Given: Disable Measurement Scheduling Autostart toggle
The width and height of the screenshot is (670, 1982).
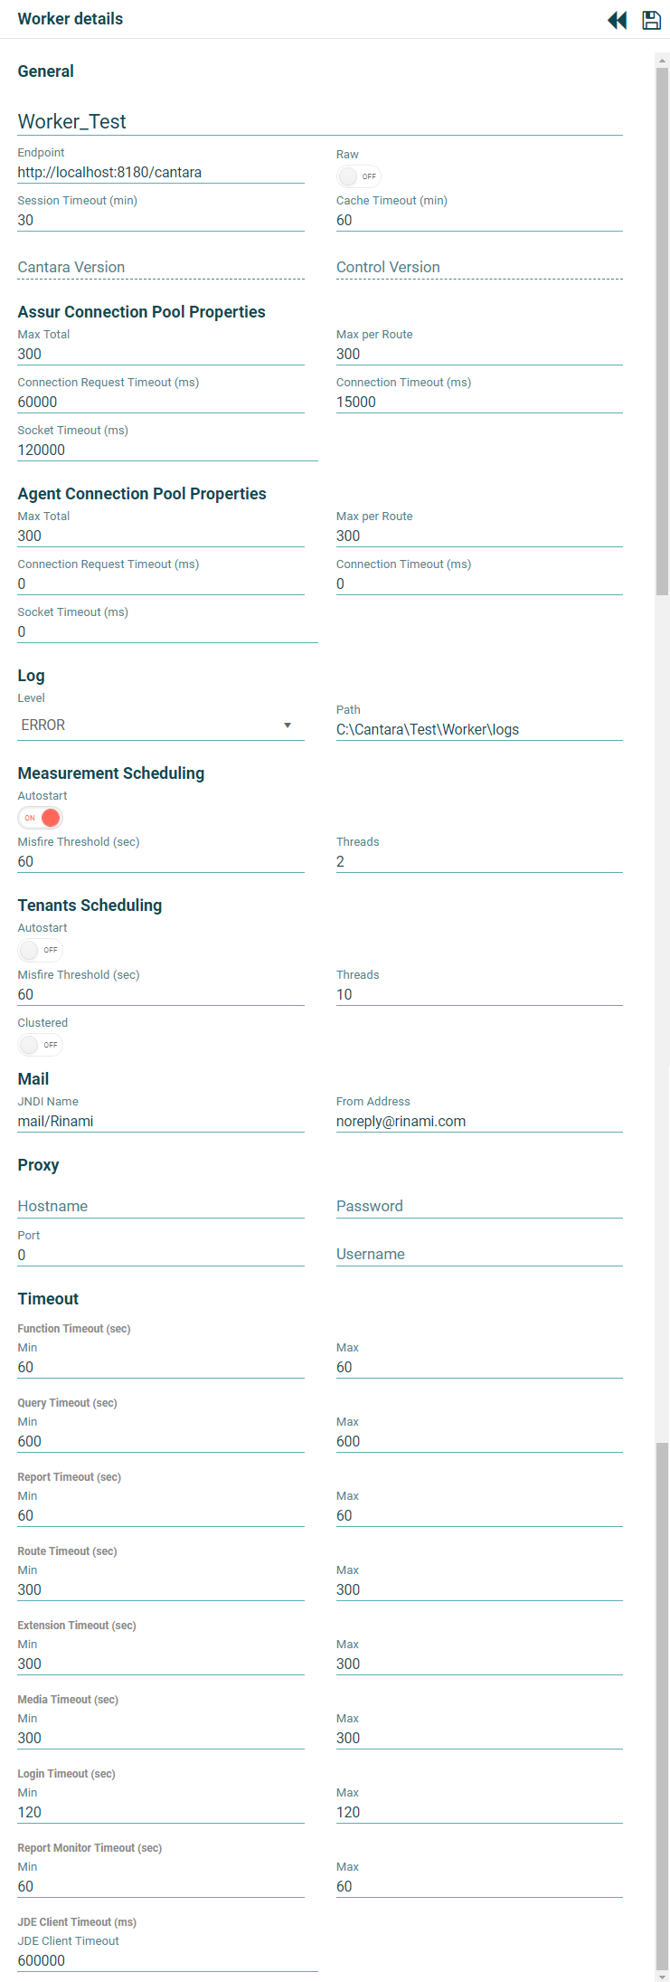Looking at the screenshot, I should click(x=40, y=818).
